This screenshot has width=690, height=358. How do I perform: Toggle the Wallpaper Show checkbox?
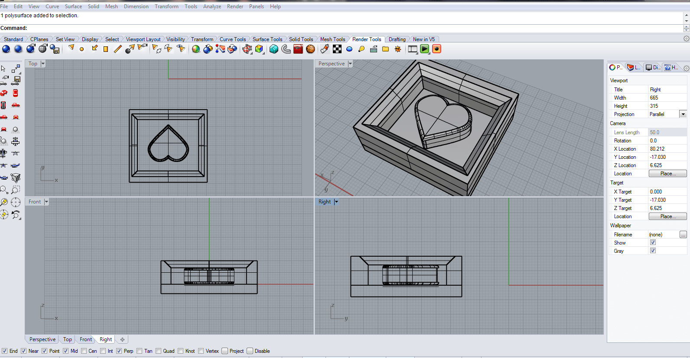tap(653, 242)
